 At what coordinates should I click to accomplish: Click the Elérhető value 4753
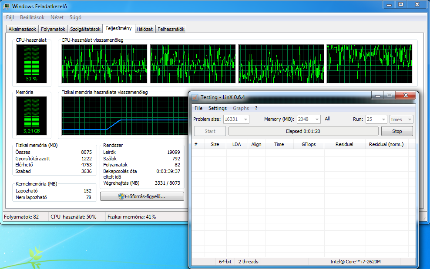pos(86,165)
